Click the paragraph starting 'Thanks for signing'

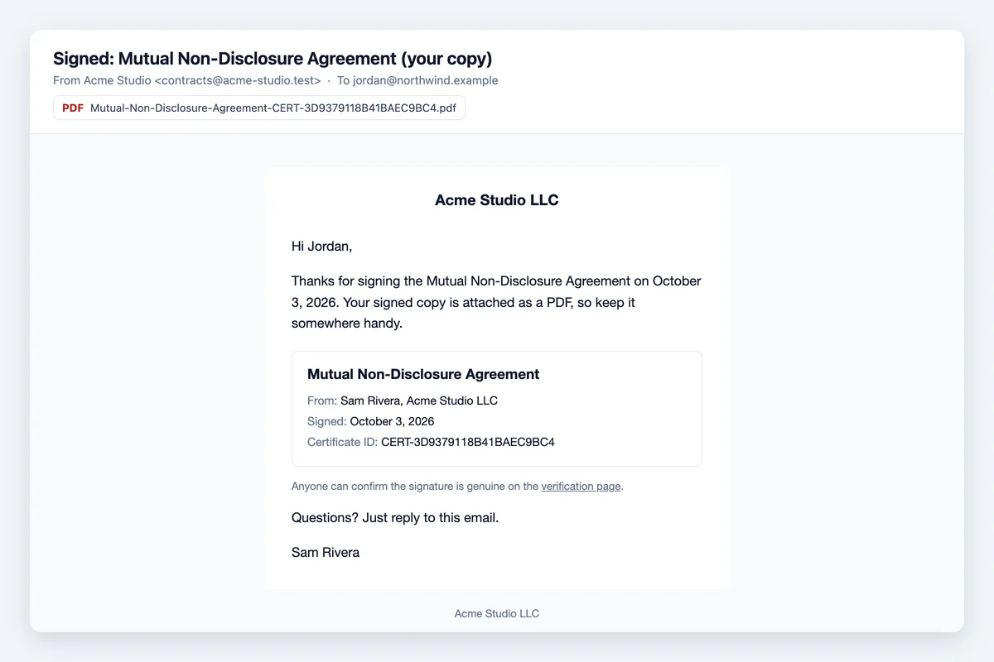(x=497, y=302)
